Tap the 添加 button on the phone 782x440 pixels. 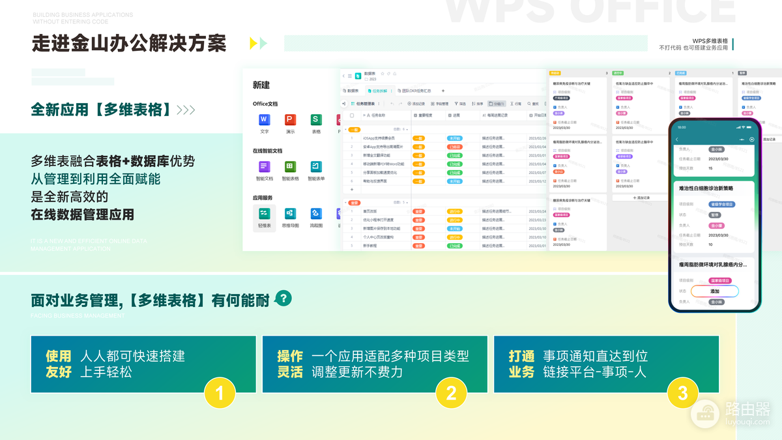715,291
